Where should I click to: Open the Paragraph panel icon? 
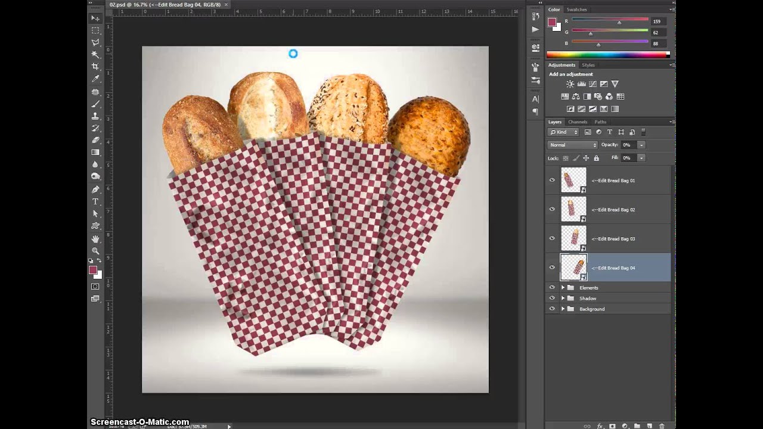[x=535, y=111]
